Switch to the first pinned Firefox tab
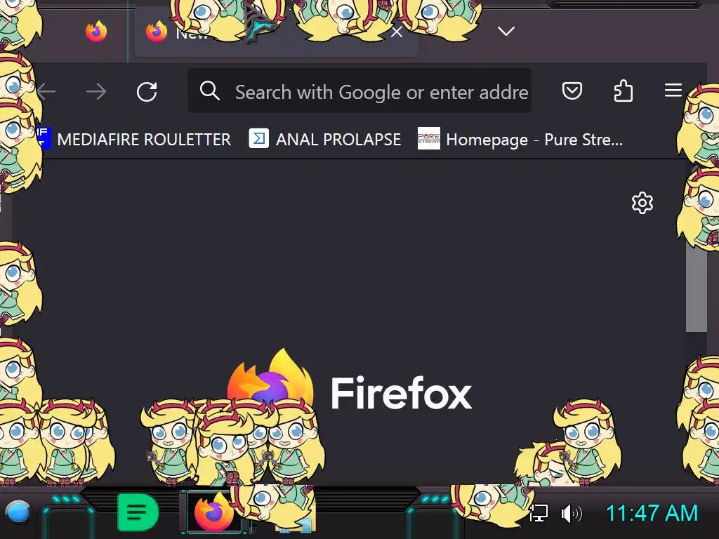 click(95, 31)
